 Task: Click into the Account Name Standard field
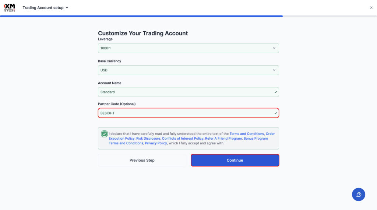(188, 92)
